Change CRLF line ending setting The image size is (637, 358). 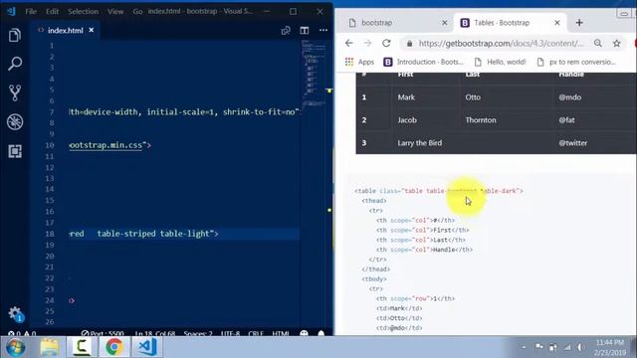point(256,334)
